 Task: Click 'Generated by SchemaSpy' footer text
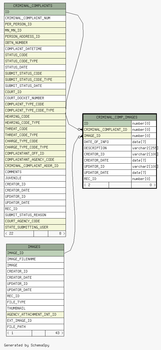tap(27, 345)
